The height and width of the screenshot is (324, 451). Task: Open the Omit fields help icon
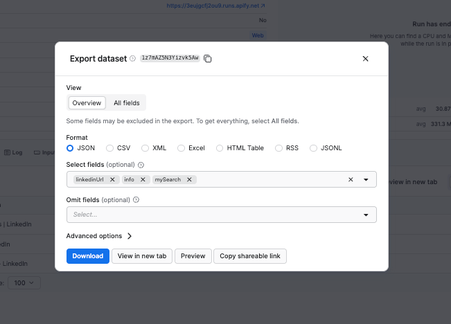coord(136,200)
